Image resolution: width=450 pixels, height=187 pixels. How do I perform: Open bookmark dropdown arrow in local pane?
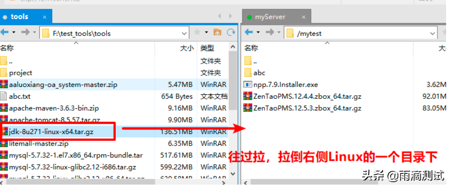click(x=206, y=33)
